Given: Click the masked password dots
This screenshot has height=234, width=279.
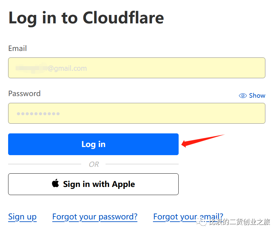Looking at the screenshot, I should [x=38, y=114].
